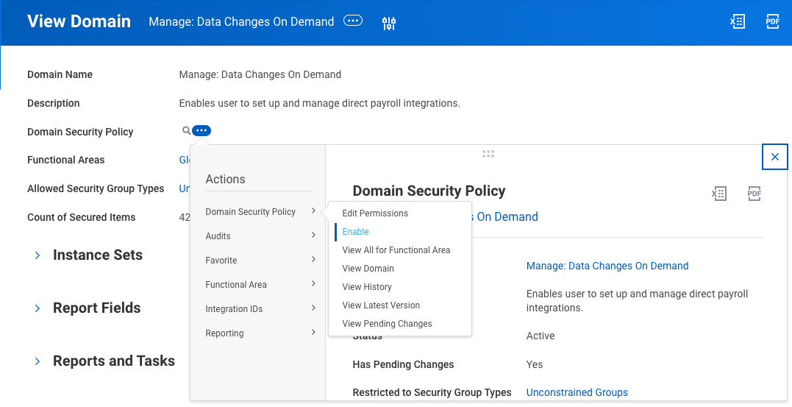Select Enable in the policy submenu
Image resolution: width=792 pixels, height=407 pixels.
(x=356, y=232)
